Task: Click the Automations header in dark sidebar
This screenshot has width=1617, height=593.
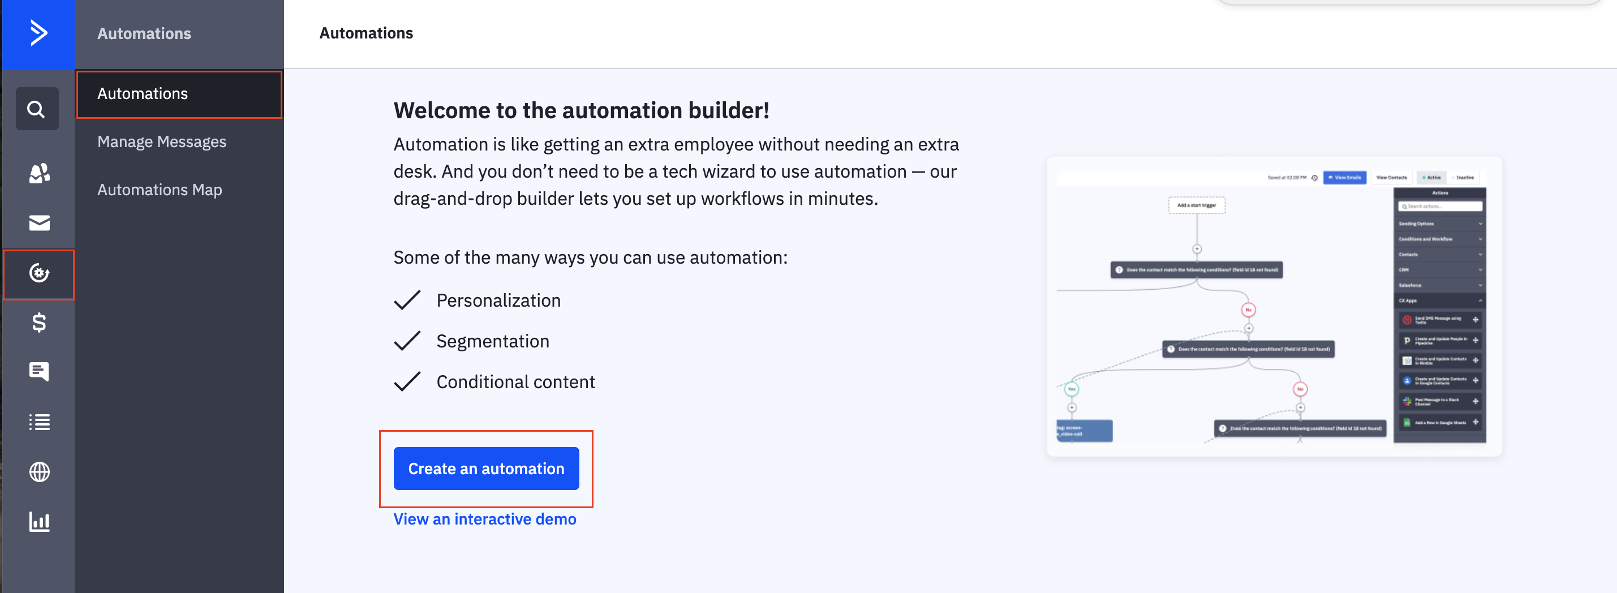Action: pos(144,34)
